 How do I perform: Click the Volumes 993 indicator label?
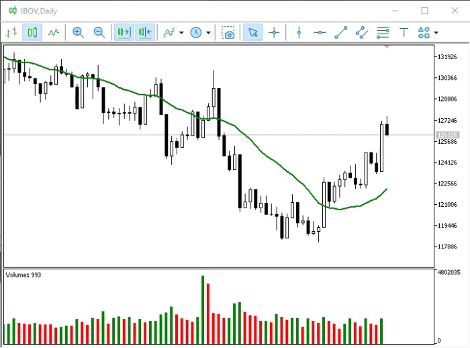coord(23,275)
